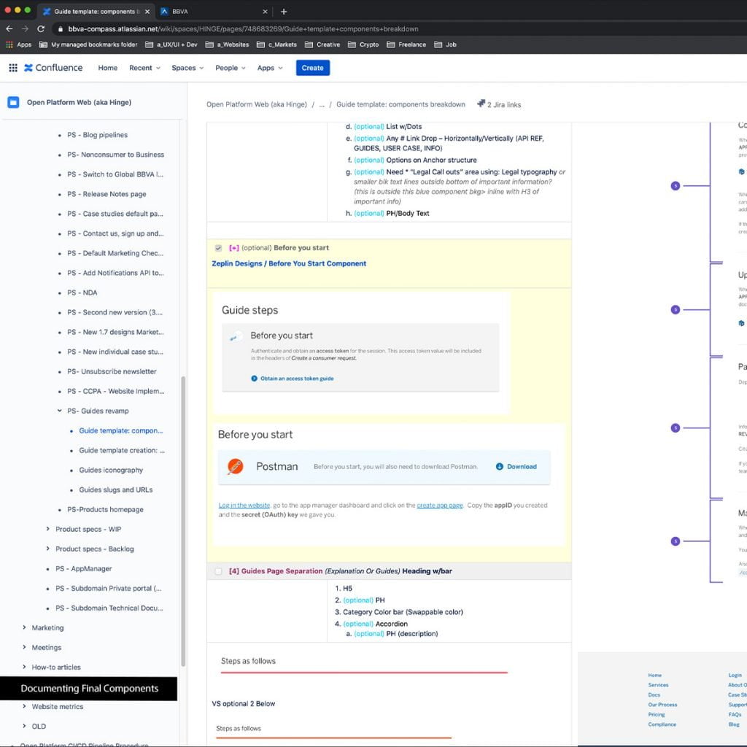This screenshot has width=747, height=747.
Task: Click the browser back arrow
Action: tap(9, 29)
